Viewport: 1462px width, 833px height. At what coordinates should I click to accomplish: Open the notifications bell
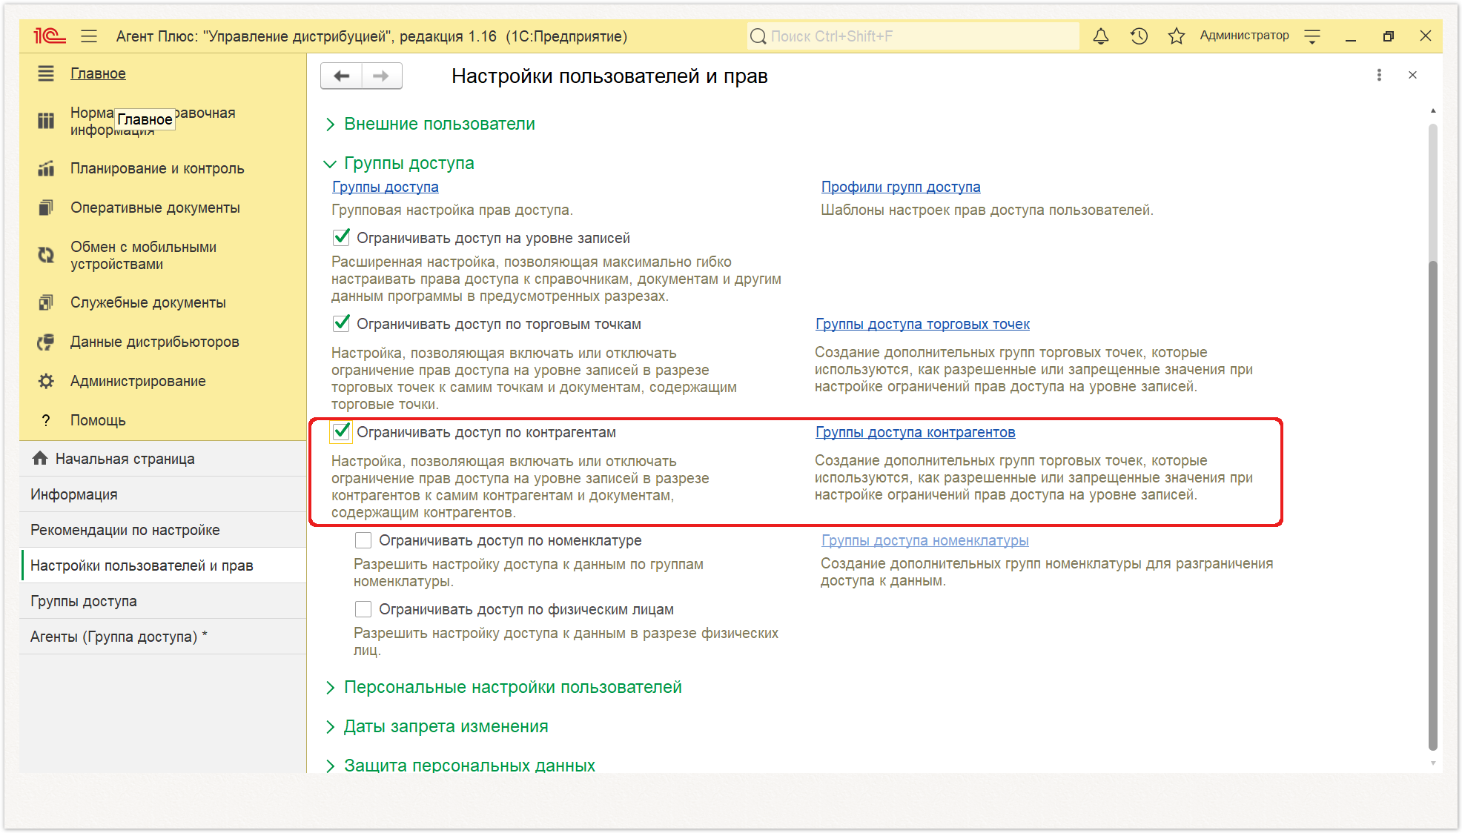pos(1101,36)
